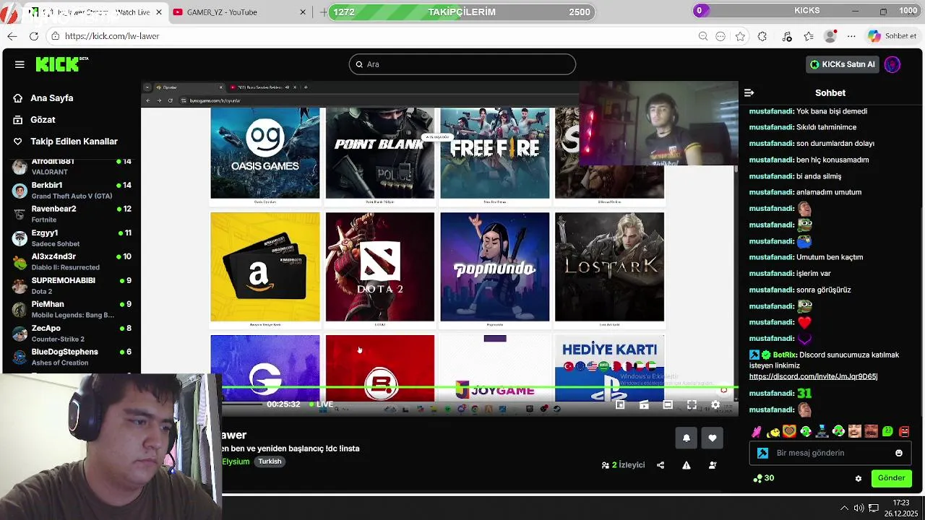Image resolution: width=925 pixels, height=520 pixels.
Task: Click the Oasis Games thumbnail
Action: pos(265,153)
